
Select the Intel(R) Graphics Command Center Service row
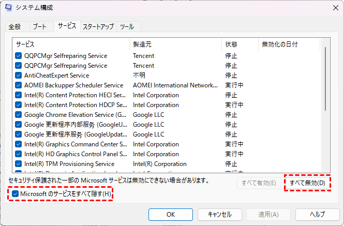[71, 144]
